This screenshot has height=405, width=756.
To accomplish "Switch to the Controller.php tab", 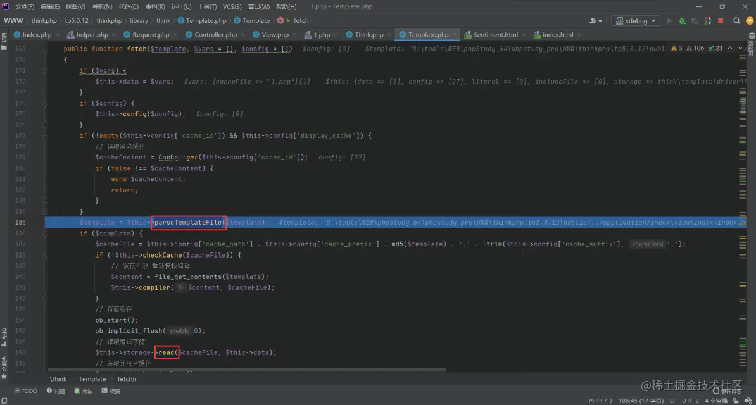I will point(215,35).
